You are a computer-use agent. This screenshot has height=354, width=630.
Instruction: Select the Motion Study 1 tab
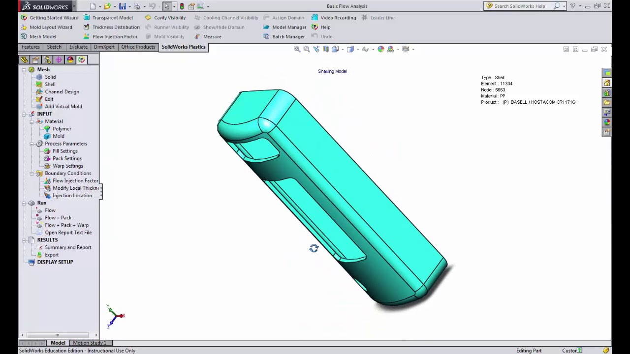[89, 343]
